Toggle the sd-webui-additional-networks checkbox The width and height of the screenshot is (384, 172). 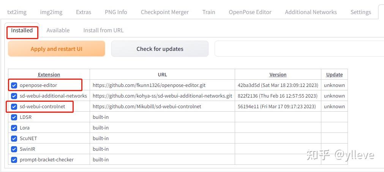click(14, 96)
